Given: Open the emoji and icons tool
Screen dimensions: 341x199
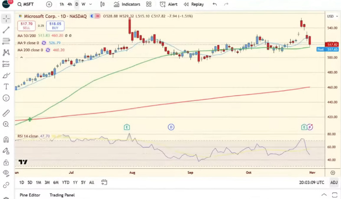Looking at the screenshot, I should click(6, 98).
